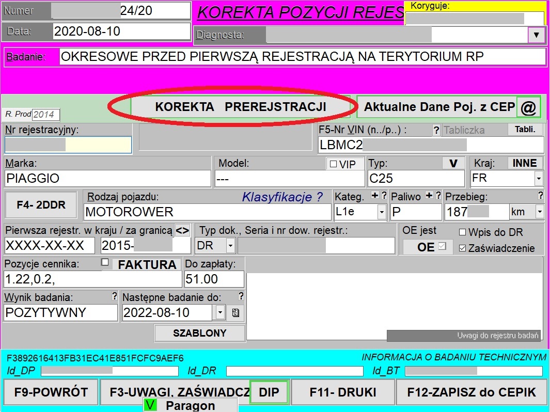
Task: Open the Diagnosta dropdown list
Action: click(537, 35)
